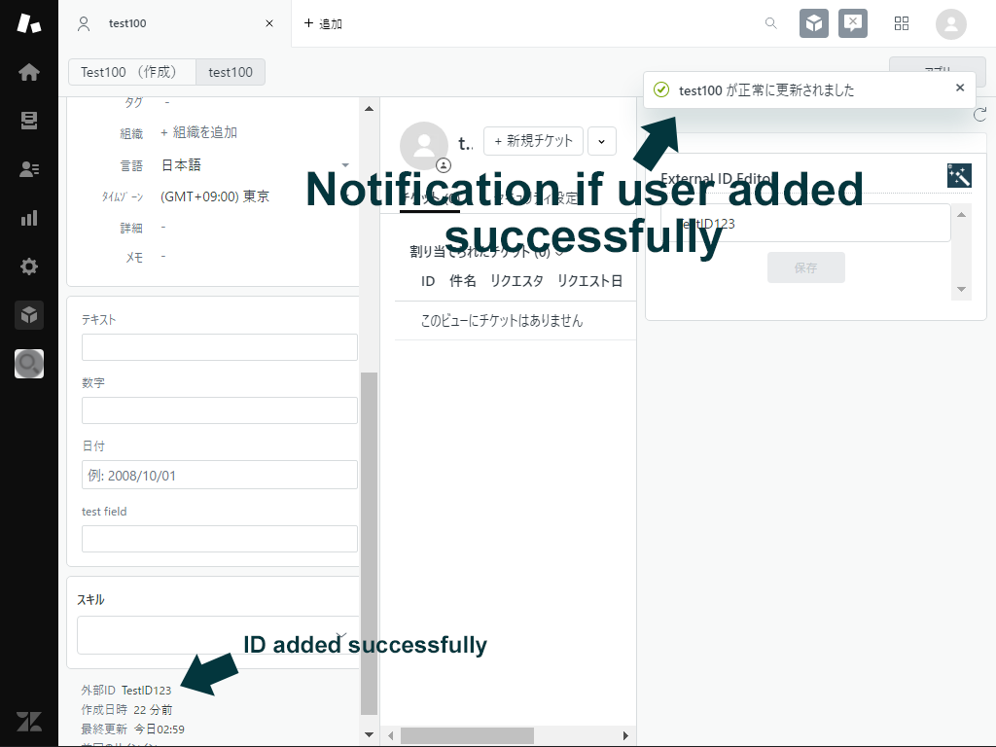Open the Reporting icon in left sidebar
This screenshot has height=747, width=996.
coord(28,218)
